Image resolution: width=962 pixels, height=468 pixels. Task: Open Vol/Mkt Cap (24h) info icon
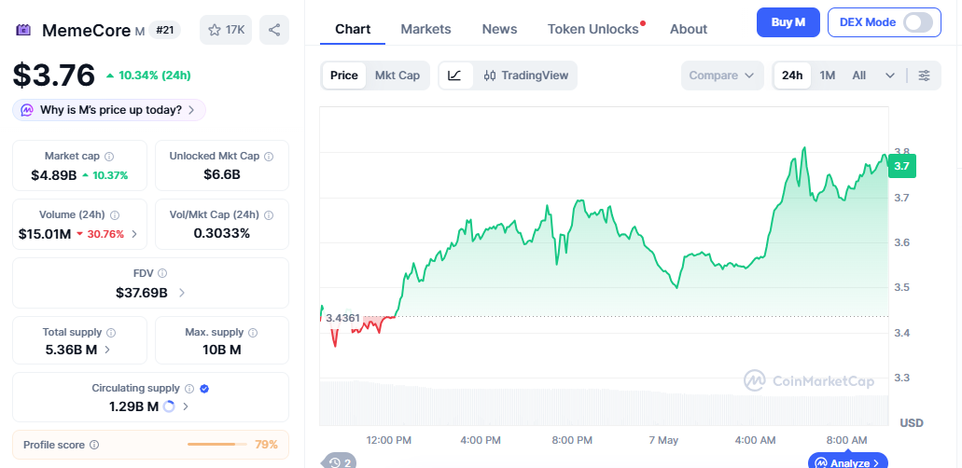tap(269, 215)
